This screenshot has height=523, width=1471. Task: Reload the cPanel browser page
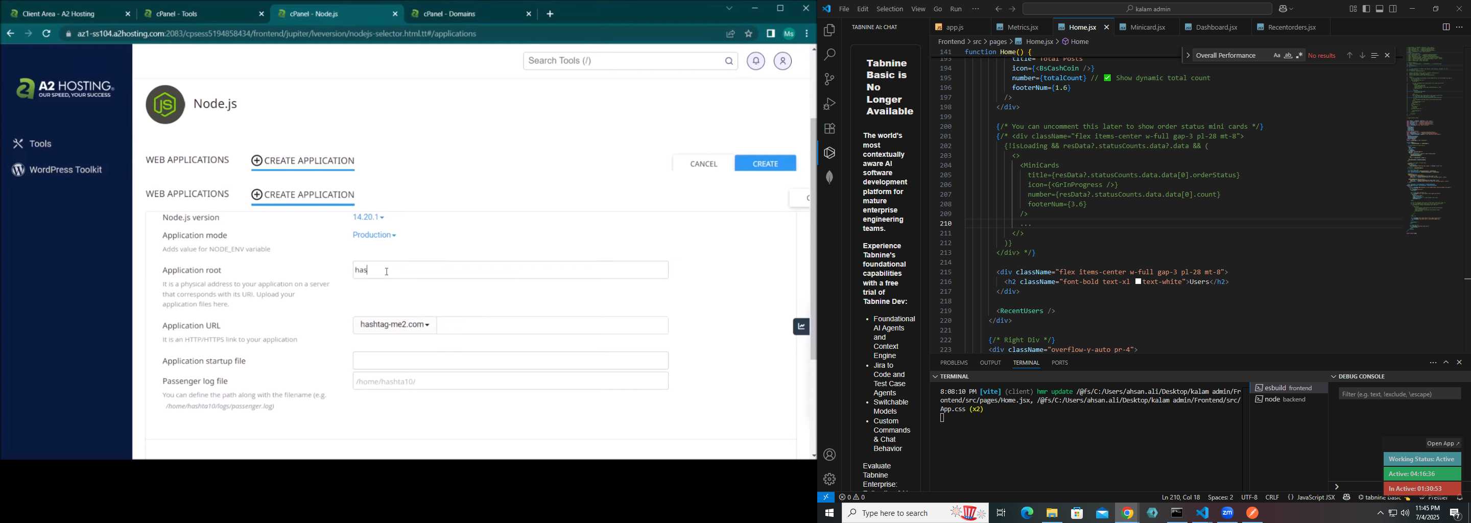[47, 34]
